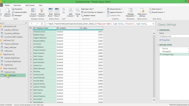Click scroll up arrow of data grid
The width and height of the screenshot is (189, 106).
tap(154, 33)
